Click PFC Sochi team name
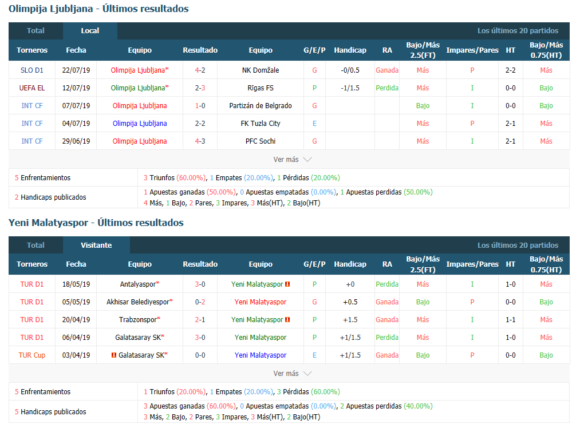 pyautogui.click(x=261, y=141)
